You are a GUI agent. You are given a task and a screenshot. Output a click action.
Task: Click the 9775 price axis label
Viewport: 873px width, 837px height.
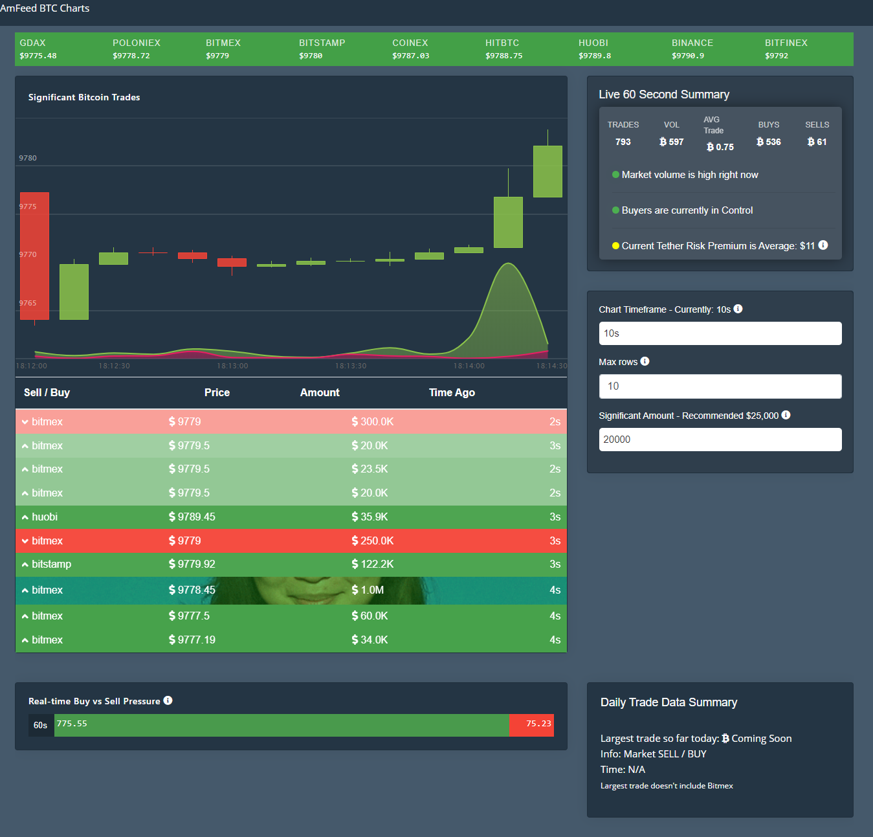click(x=28, y=206)
